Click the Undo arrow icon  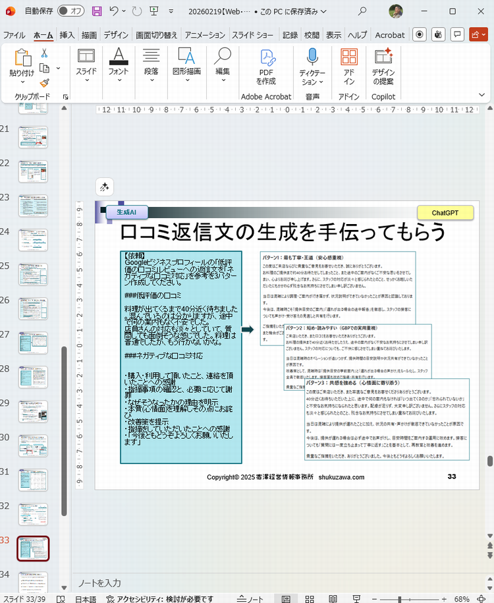[114, 11]
